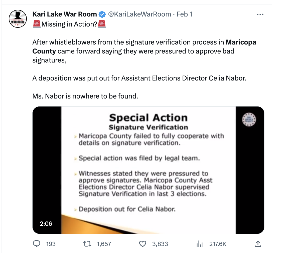Click the bold 'Maricopa County' text
This screenshot has height=253, width=284.
(241, 42)
